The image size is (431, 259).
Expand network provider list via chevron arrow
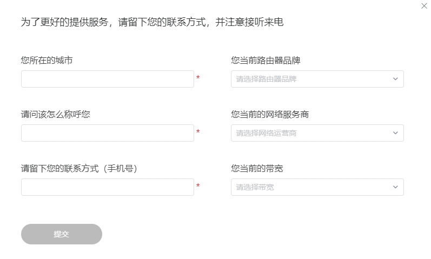coord(395,133)
